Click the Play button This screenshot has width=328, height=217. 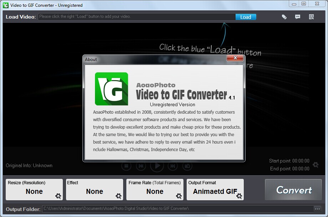pyautogui.click(x=157, y=166)
